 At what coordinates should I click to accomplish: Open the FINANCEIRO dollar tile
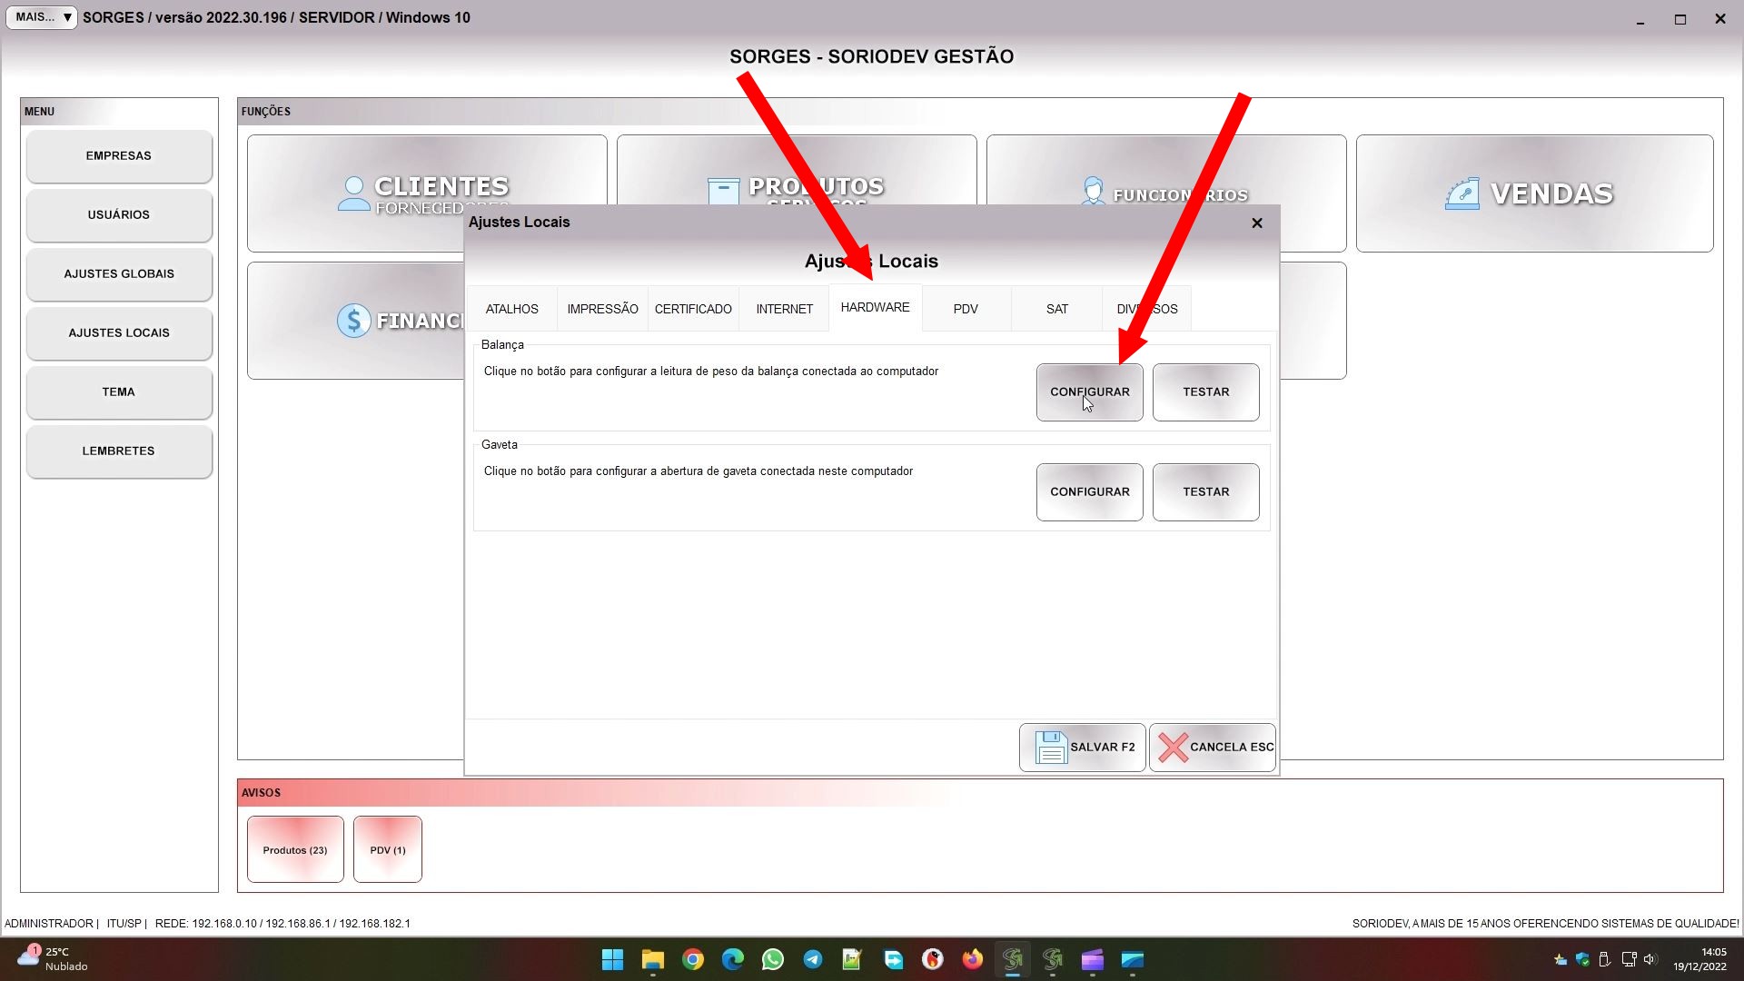(355, 321)
